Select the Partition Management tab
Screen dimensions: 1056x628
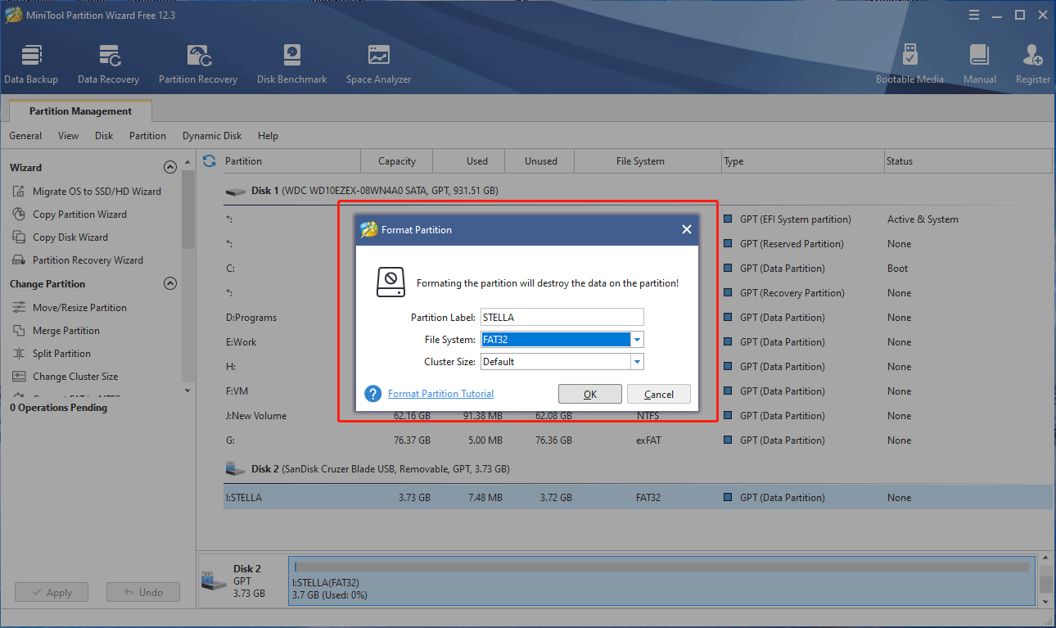[80, 111]
